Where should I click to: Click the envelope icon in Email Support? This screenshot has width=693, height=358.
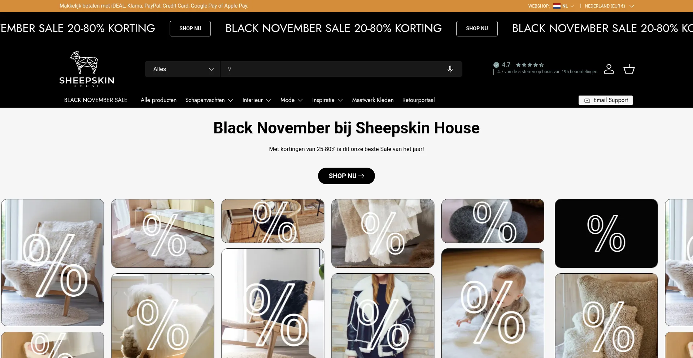coord(587,100)
